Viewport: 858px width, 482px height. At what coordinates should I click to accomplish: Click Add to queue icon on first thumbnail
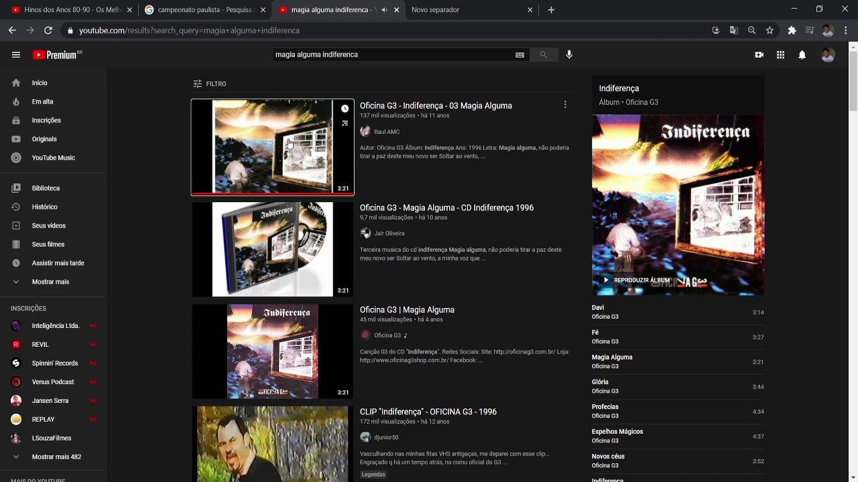345,124
